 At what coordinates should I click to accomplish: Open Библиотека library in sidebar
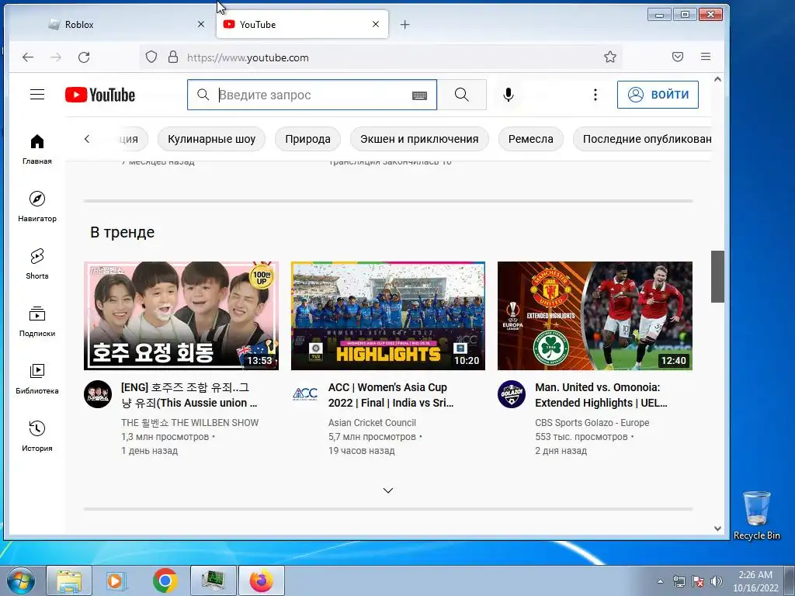[37, 379]
